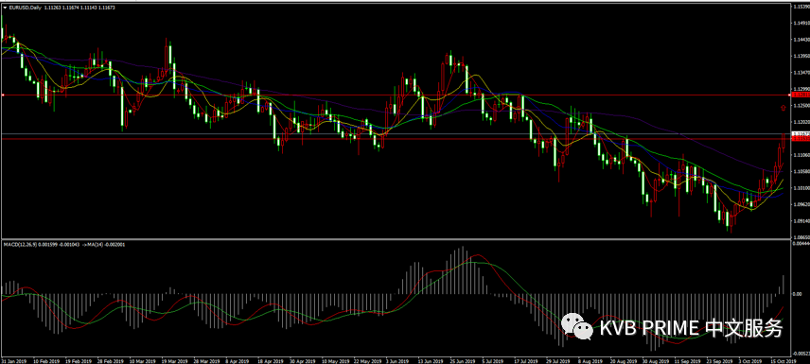
Task: Select the divider between chart and MACD panel
Action: pos(396,239)
